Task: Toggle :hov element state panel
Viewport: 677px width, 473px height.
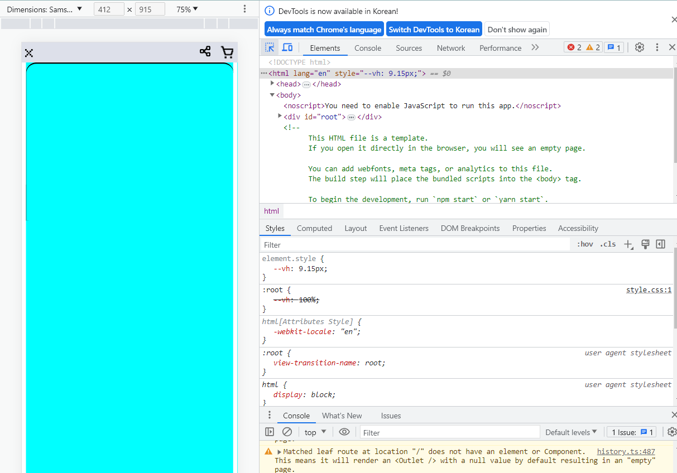Action: (x=585, y=244)
